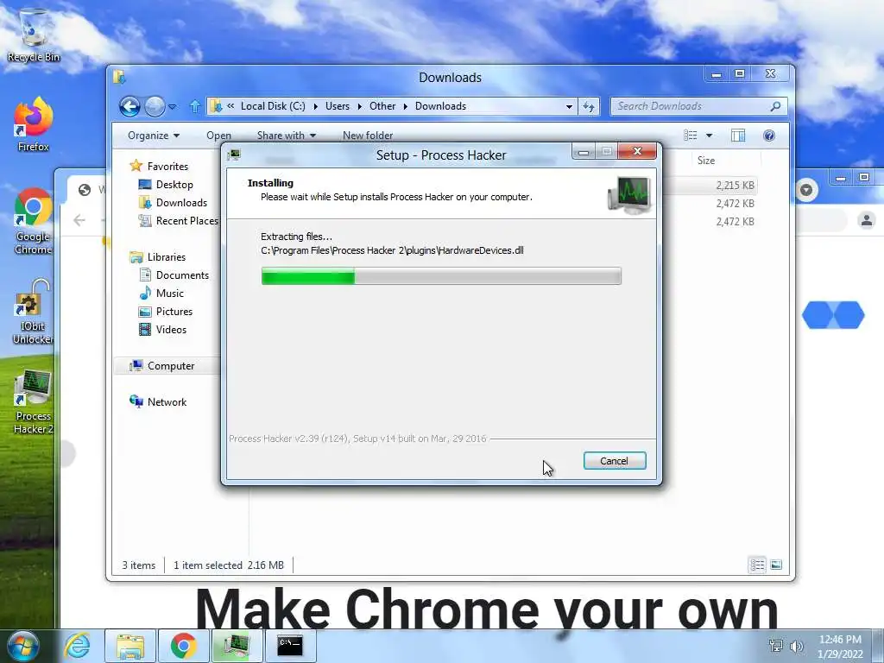Sort files by the Size column header

click(x=706, y=160)
